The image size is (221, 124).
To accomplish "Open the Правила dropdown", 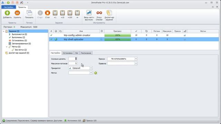I will pyautogui.click(x=136, y=63).
